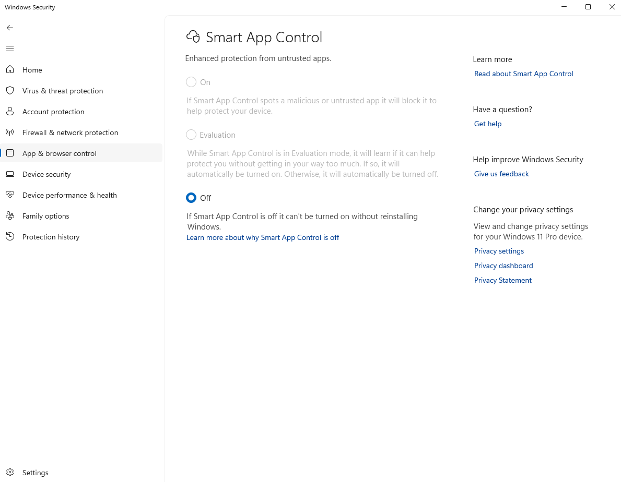Click the Get help link

pyautogui.click(x=487, y=124)
